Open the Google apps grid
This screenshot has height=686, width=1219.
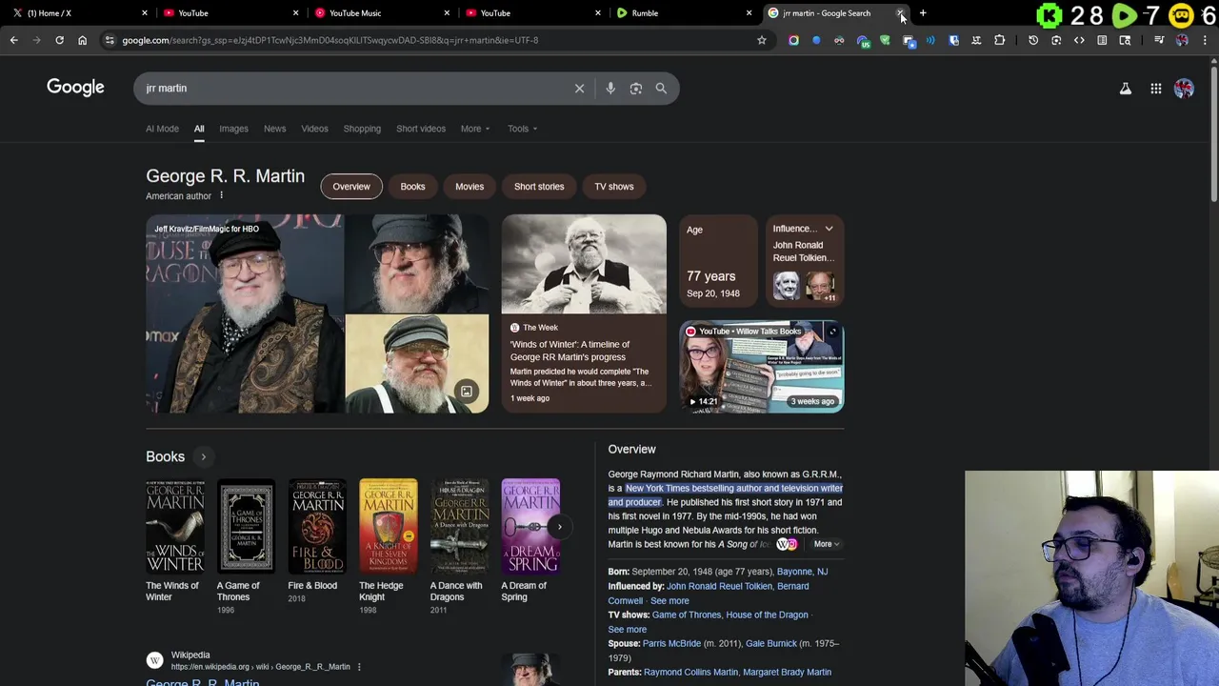[1156, 89]
